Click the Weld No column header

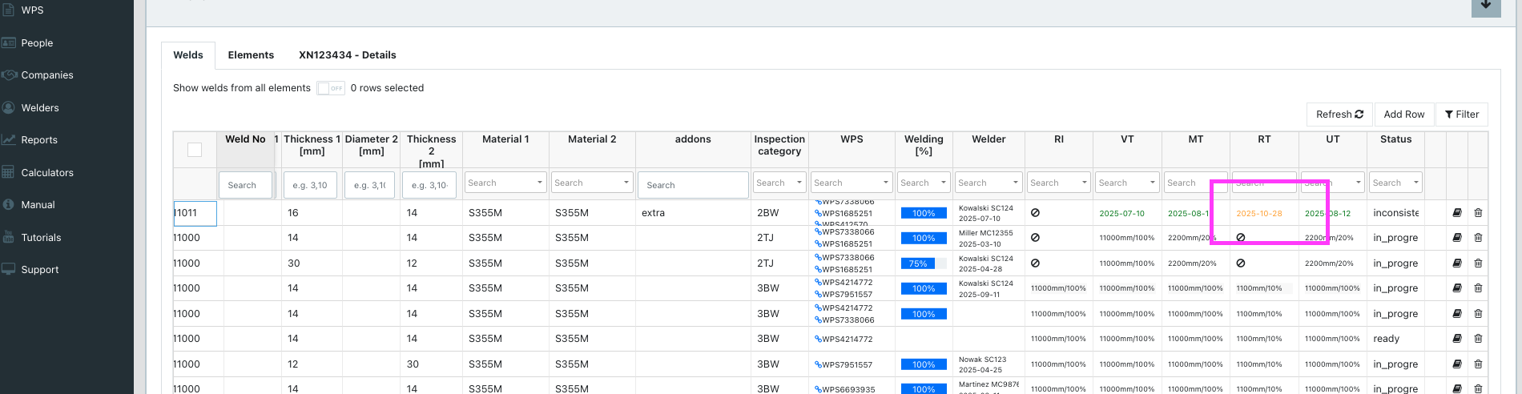click(245, 139)
